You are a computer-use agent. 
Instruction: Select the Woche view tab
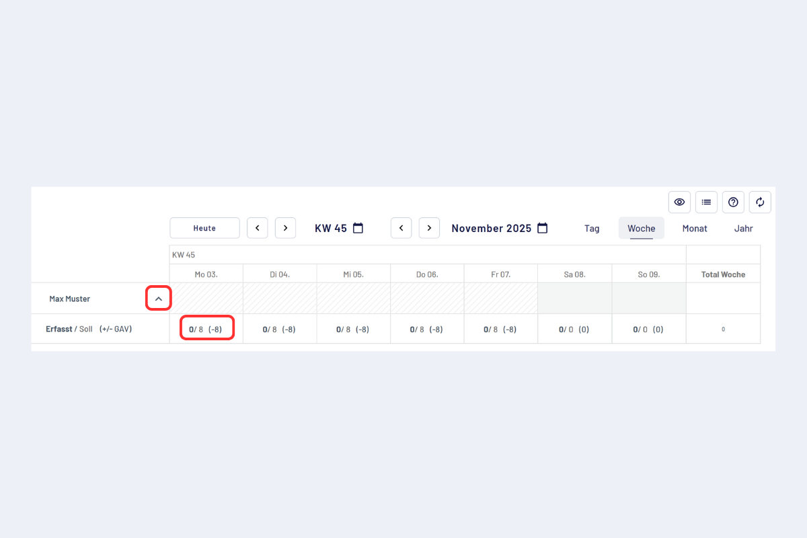(x=641, y=229)
